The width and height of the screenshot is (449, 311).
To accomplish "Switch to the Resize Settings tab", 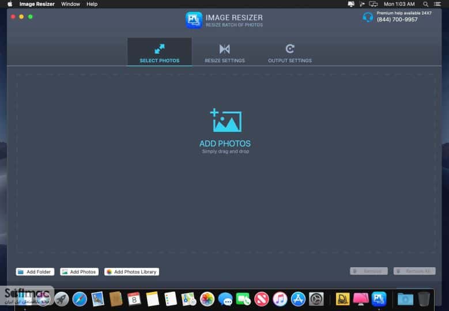I will 225,53.
